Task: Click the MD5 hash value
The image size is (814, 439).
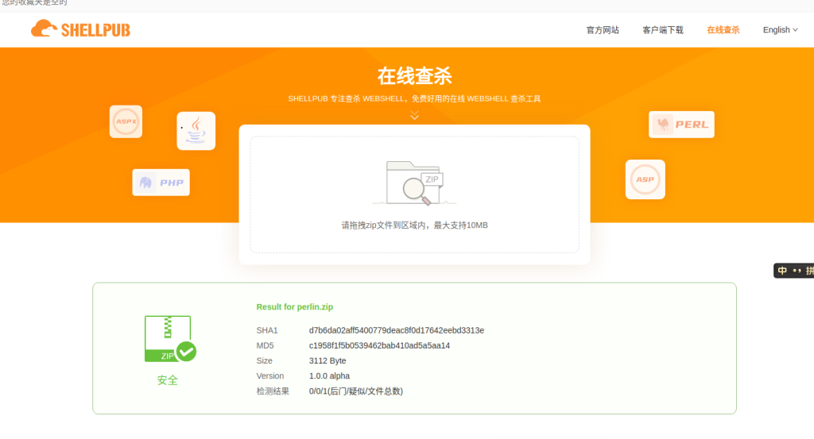Action: [379, 345]
